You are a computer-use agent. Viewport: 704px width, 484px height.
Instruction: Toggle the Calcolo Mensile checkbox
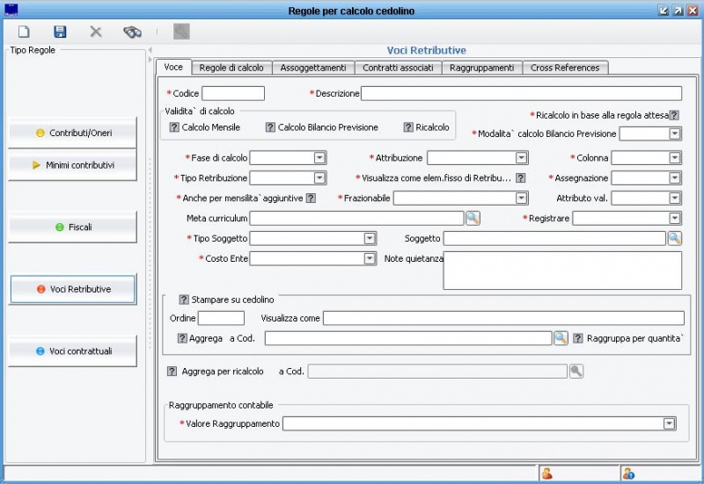coord(174,127)
